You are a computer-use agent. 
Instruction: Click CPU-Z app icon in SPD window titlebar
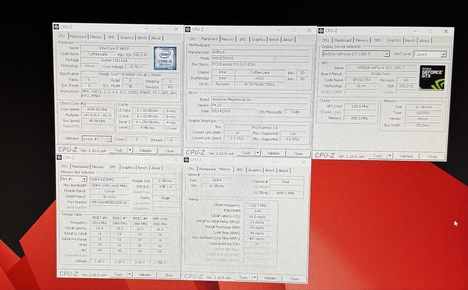point(59,157)
